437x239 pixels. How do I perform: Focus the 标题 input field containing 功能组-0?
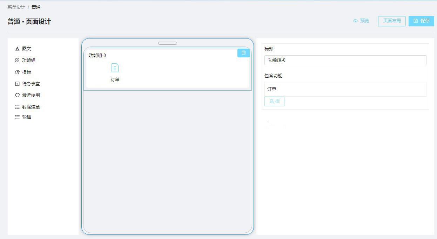click(x=345, y=60)
